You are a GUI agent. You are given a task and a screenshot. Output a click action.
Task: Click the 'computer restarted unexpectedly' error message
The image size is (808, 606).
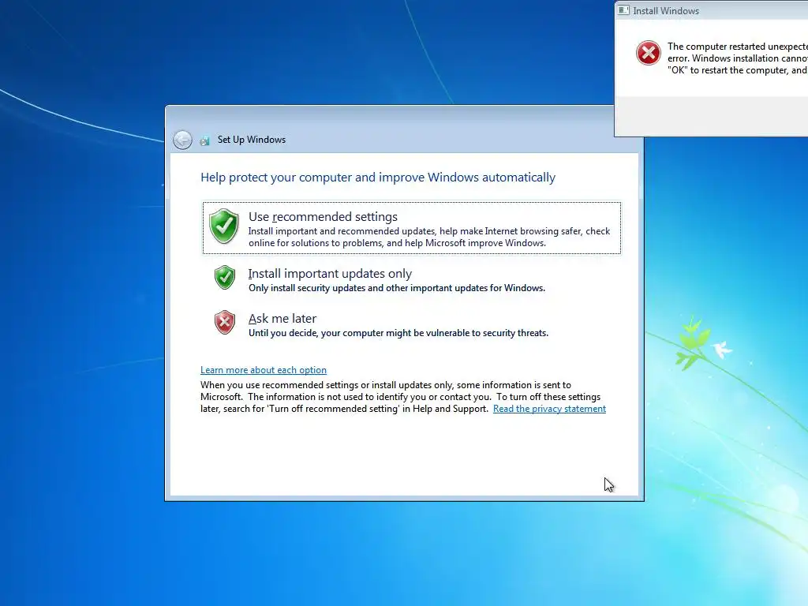click(x=738, y=58)
